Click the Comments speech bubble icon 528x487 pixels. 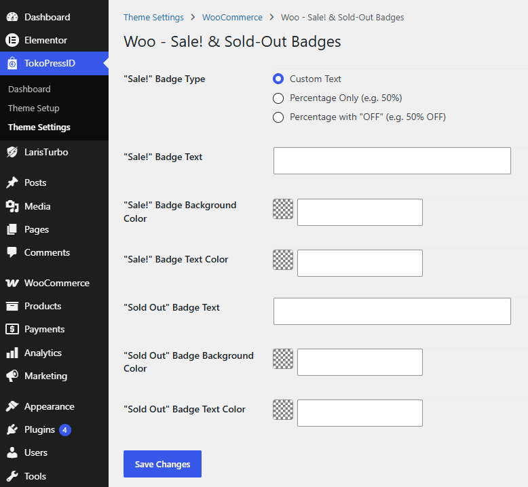coord(12,253)
